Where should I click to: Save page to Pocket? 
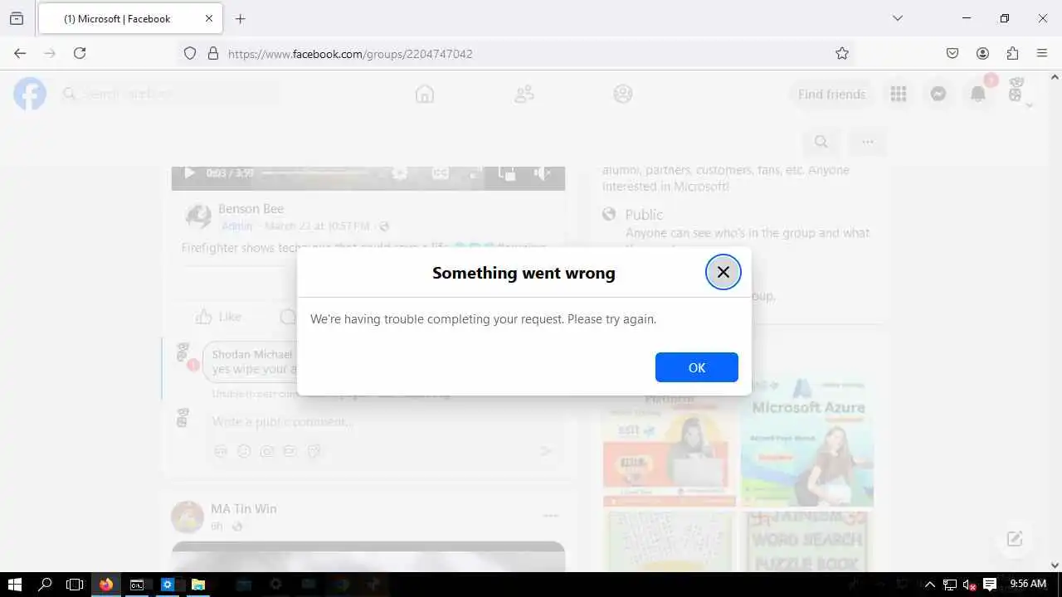pyautogui.click(x=952, y=53)
